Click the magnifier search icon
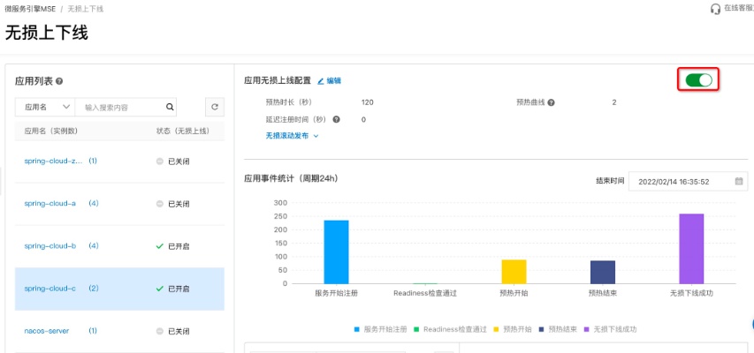The width and height of the screenshot is (754, 353). (170, 107)
